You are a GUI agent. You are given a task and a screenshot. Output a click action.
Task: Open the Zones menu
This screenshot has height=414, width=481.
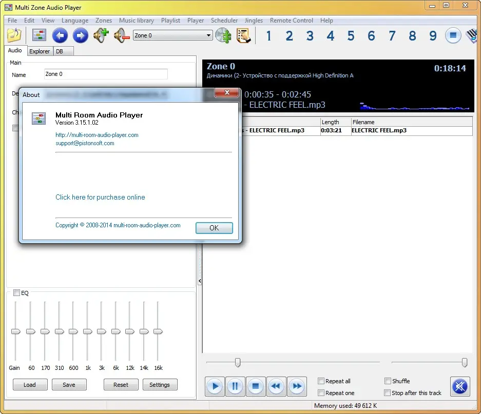104,21
